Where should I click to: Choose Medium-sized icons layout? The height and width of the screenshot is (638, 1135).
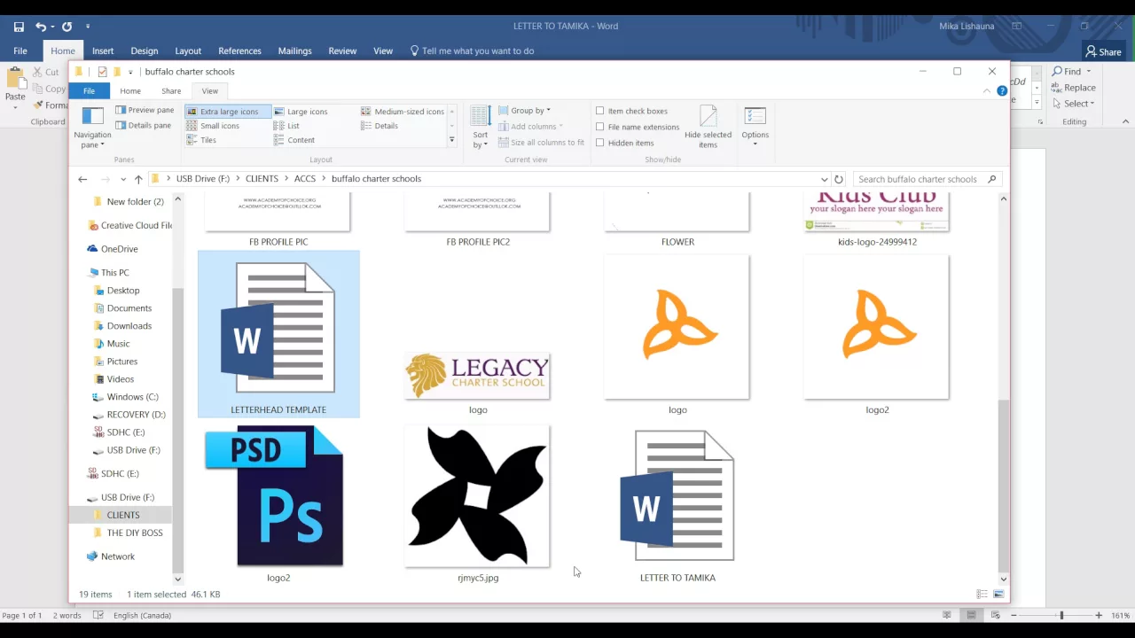point(402,112)
